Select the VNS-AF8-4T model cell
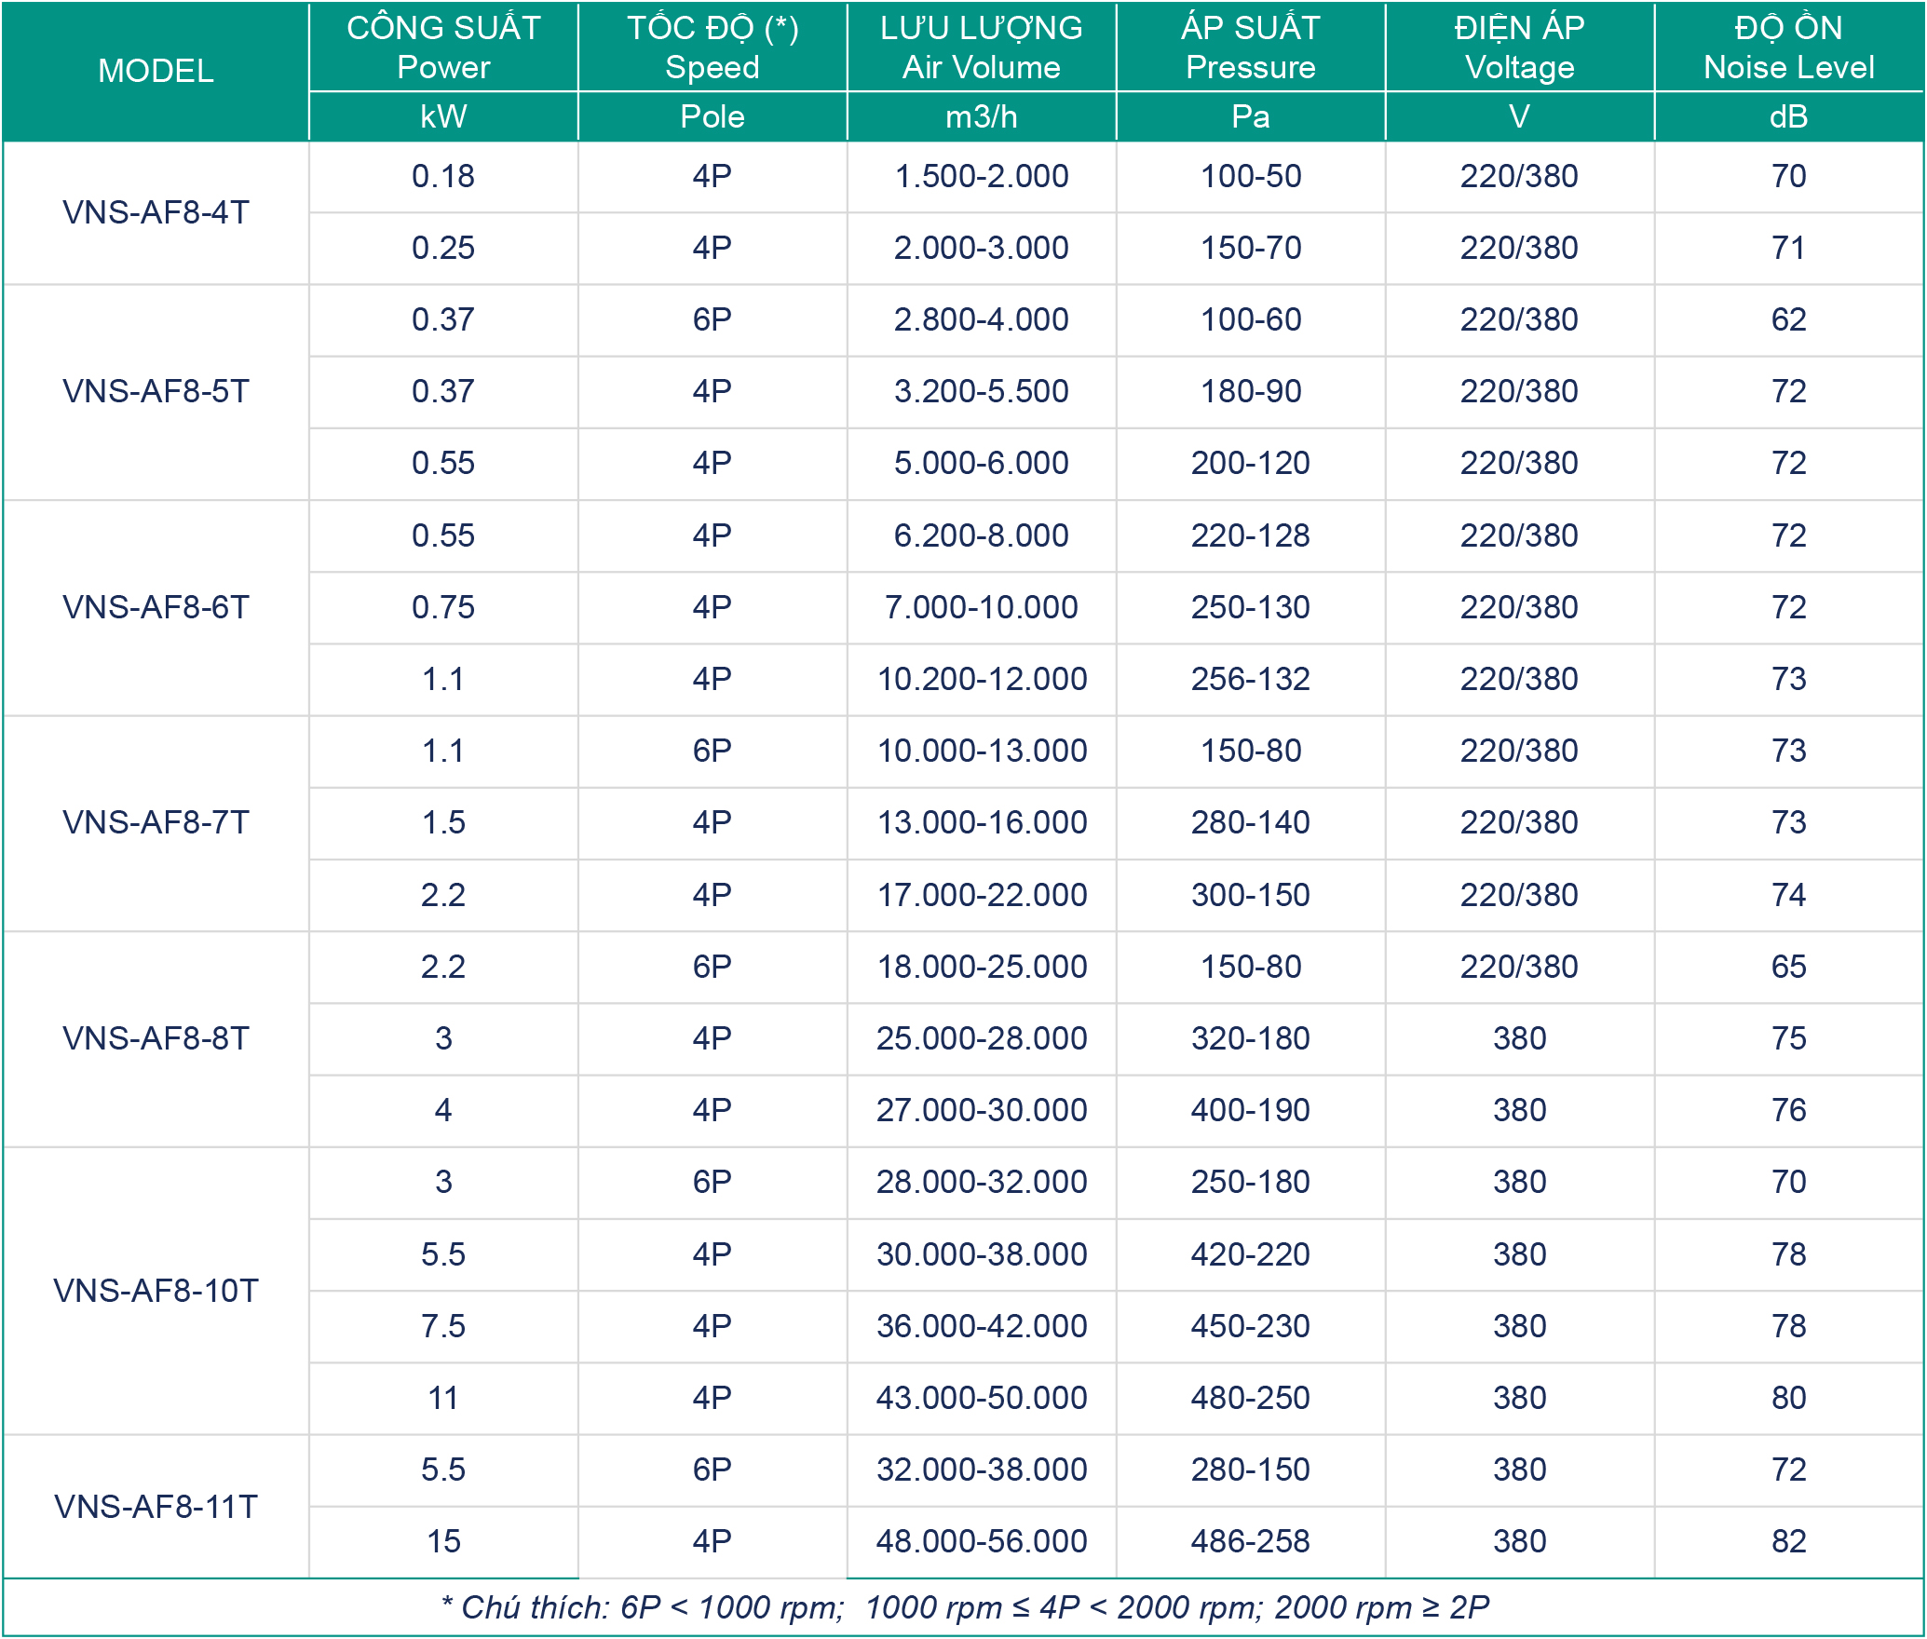Image resolution: width=1927 pixels, height=1639 pixels. [x=156, y=212]
